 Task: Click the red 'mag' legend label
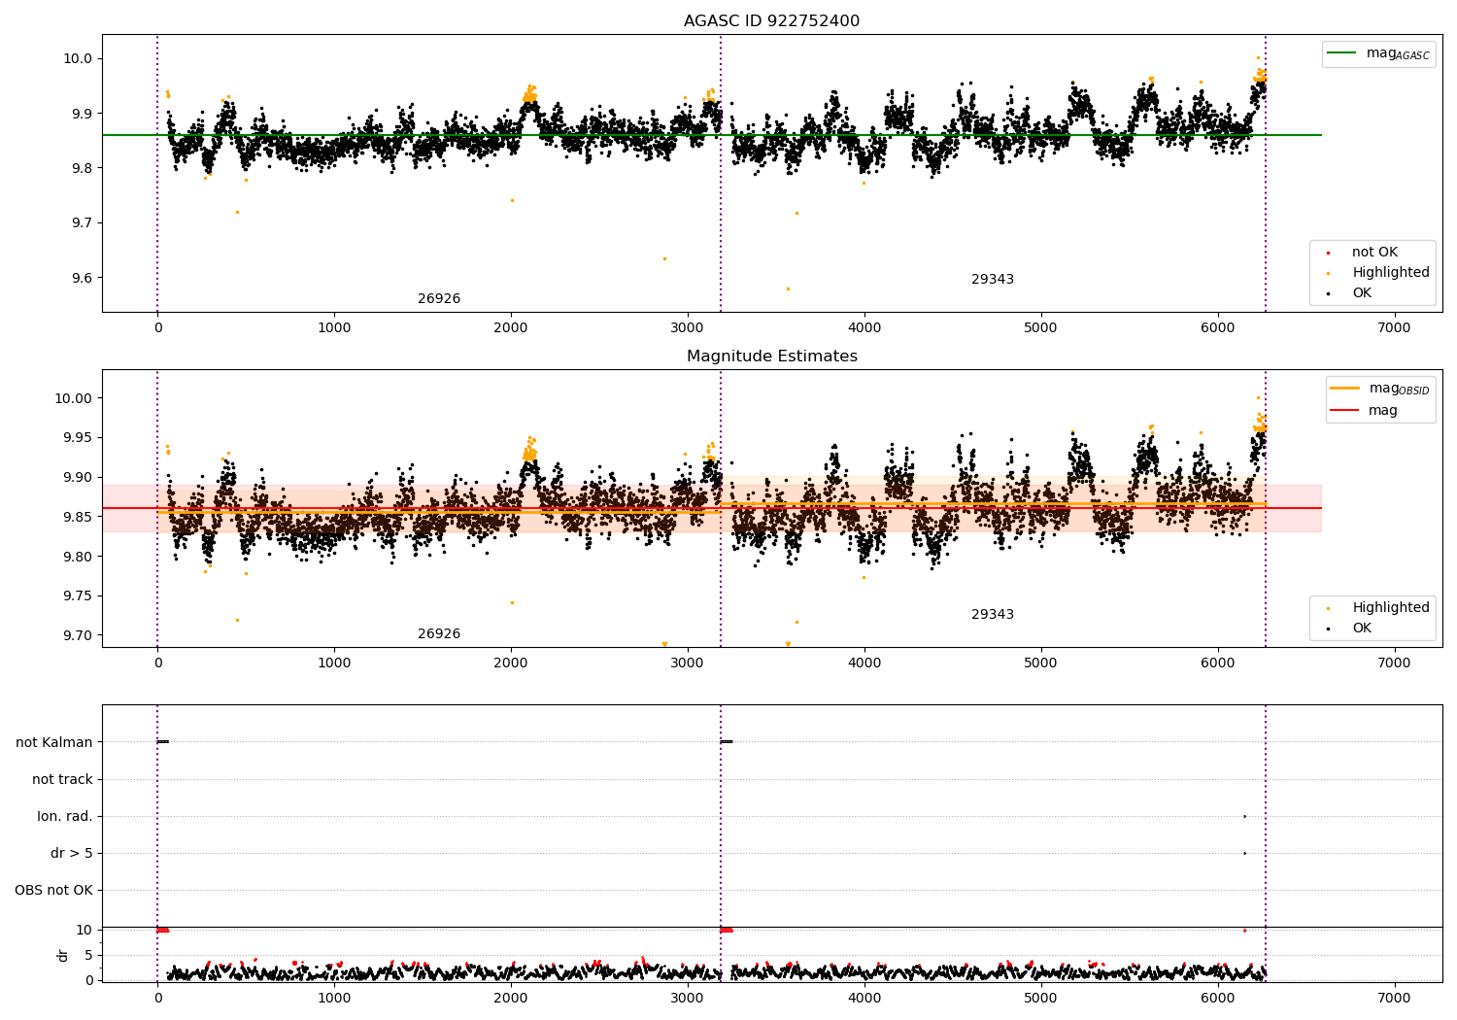click(1383, 411)
